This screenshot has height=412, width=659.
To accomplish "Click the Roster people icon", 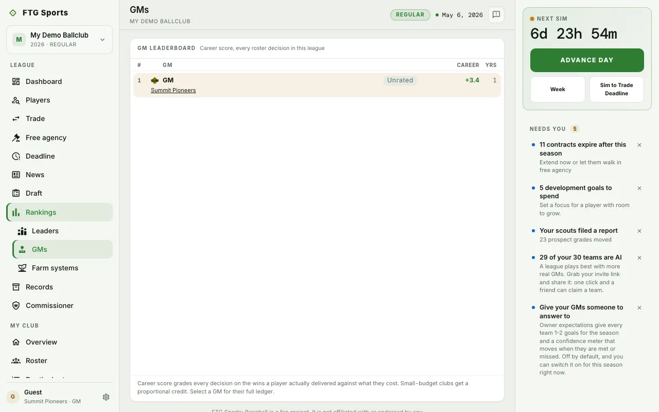I will point(16,360).
